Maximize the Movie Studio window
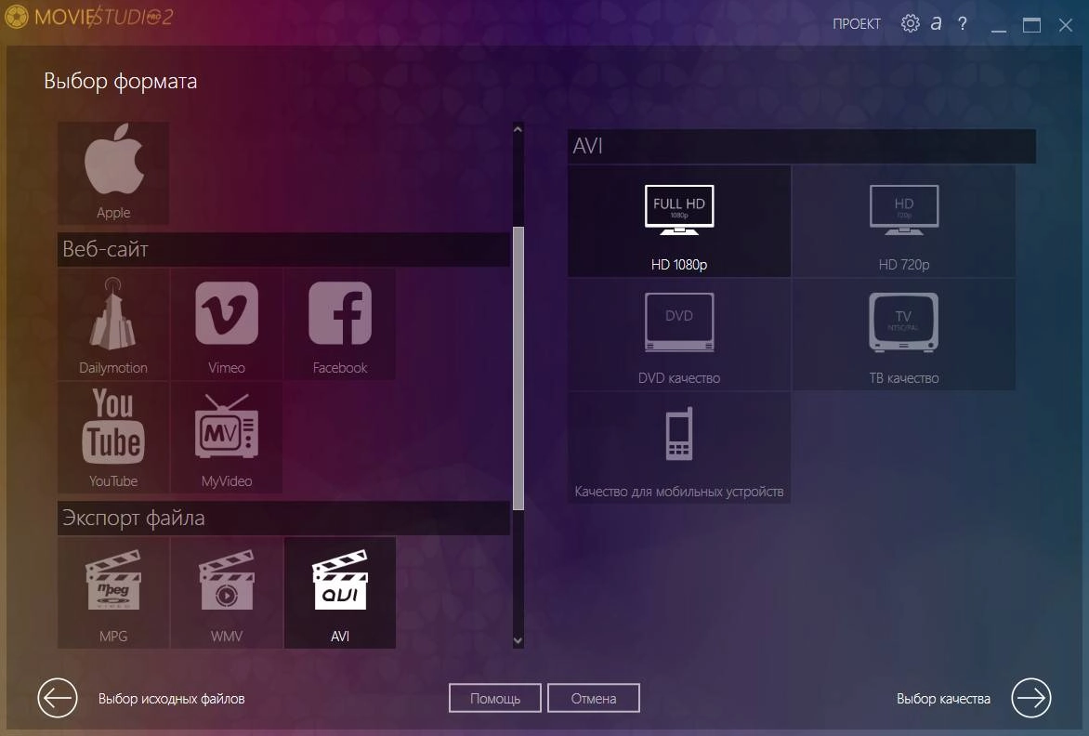The image size is (1089, 736). 1031,25
